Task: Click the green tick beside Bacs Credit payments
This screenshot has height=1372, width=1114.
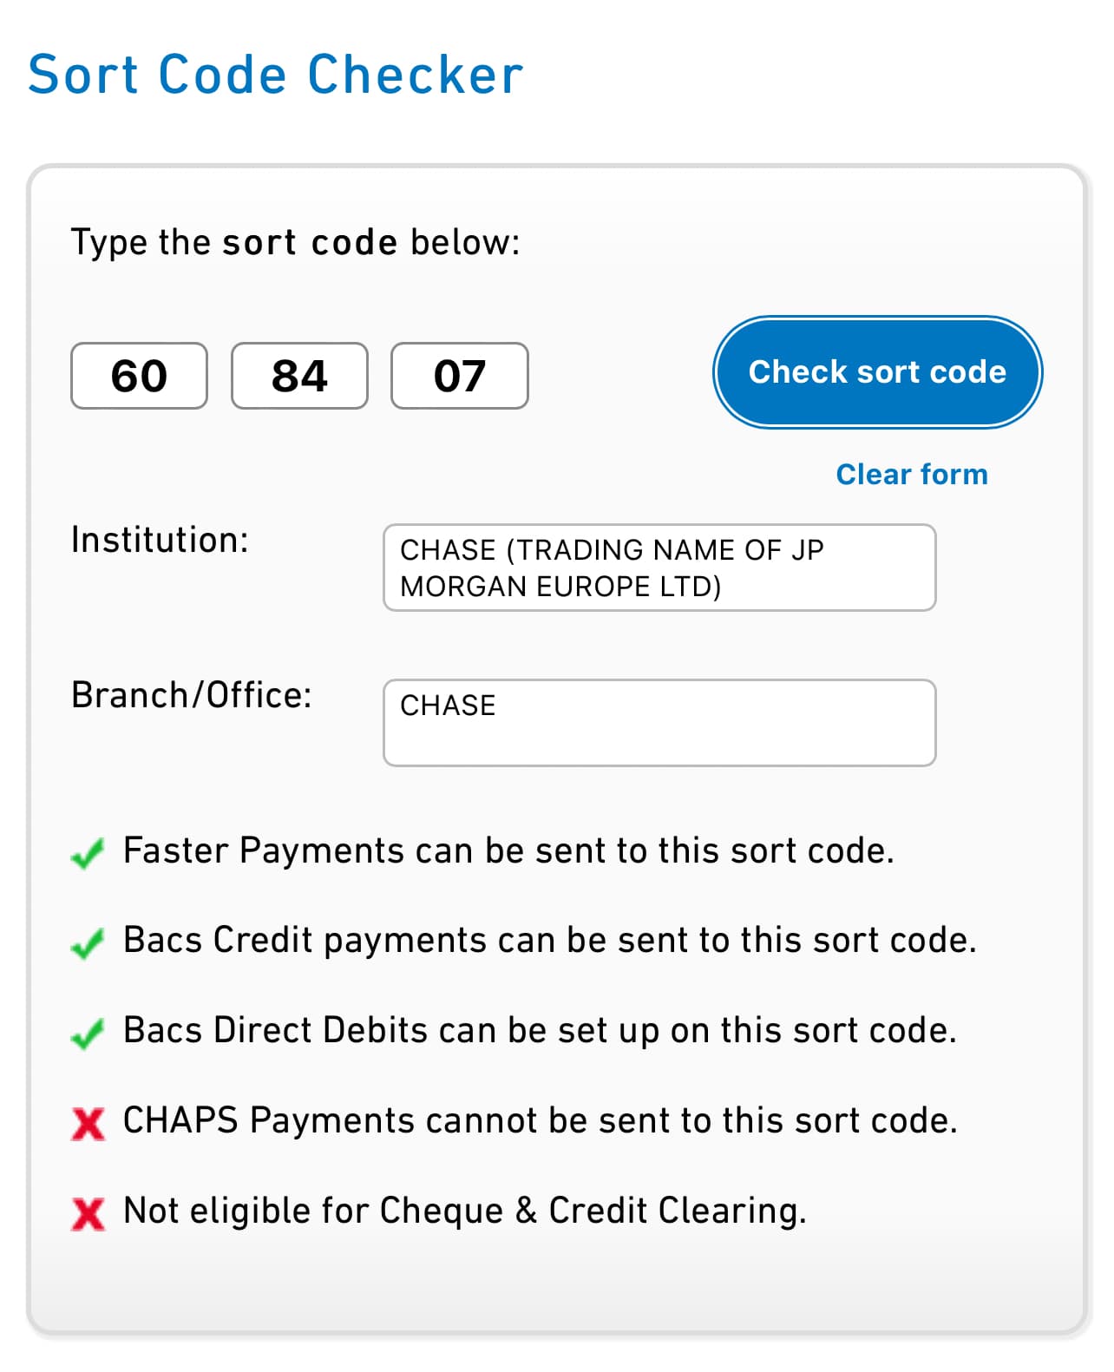Action: (x=88, y=943)
